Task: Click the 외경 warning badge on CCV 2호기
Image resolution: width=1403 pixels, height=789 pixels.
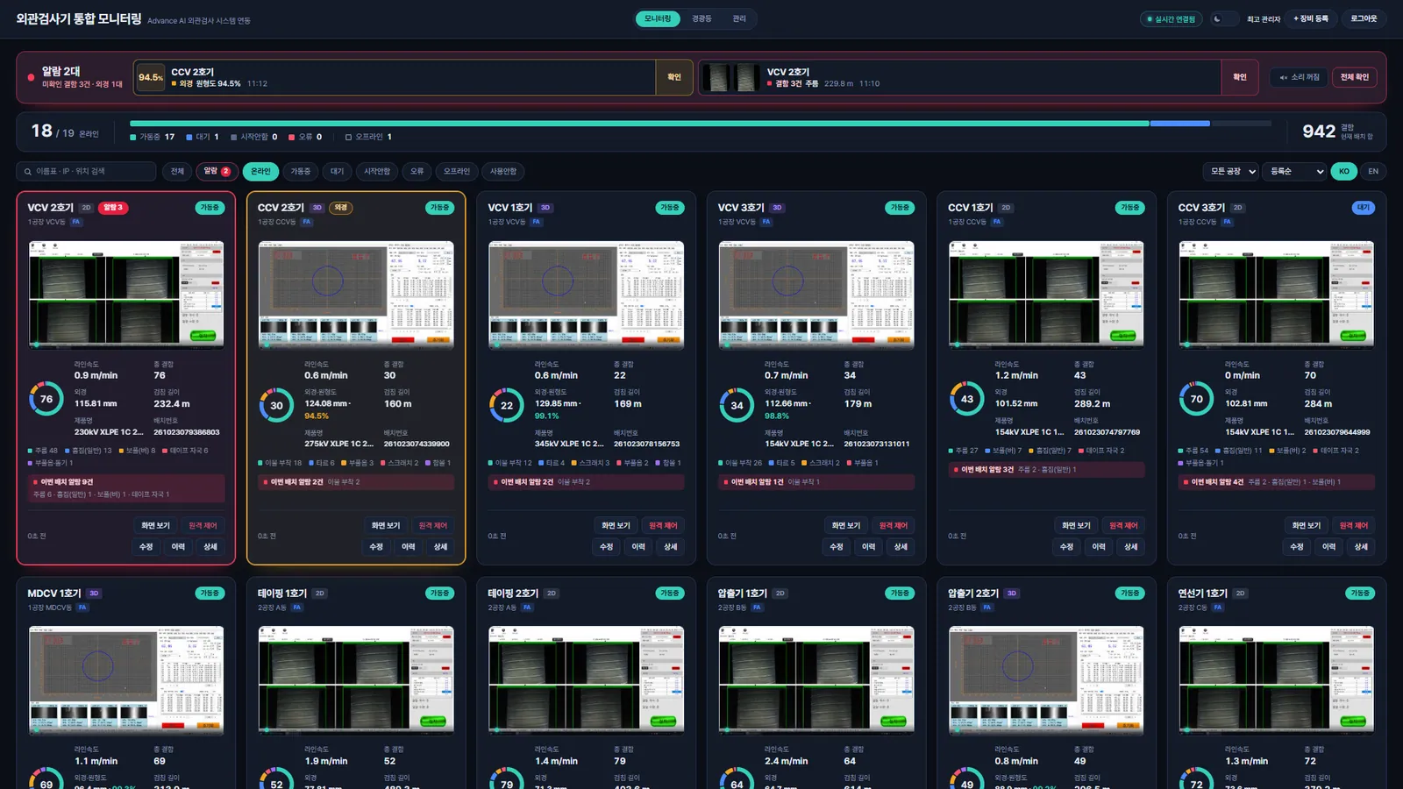Action: pyautogui.click(x=340, y=208)
